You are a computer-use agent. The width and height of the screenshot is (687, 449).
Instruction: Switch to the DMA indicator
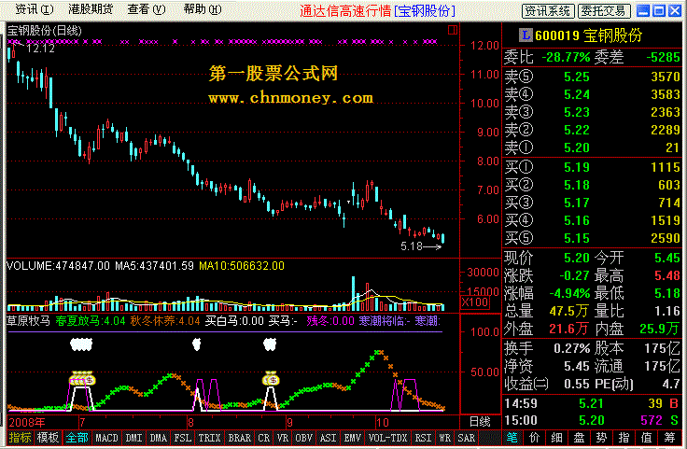[x=158, y=438]
